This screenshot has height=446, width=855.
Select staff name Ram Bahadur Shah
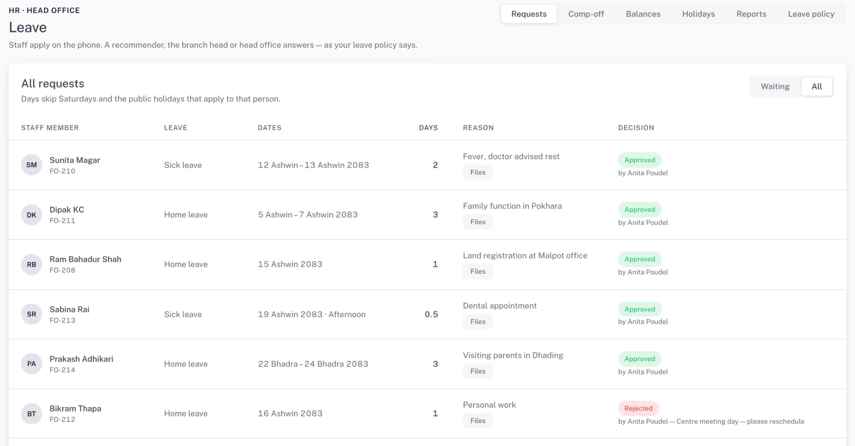click(x=85, y=259)
